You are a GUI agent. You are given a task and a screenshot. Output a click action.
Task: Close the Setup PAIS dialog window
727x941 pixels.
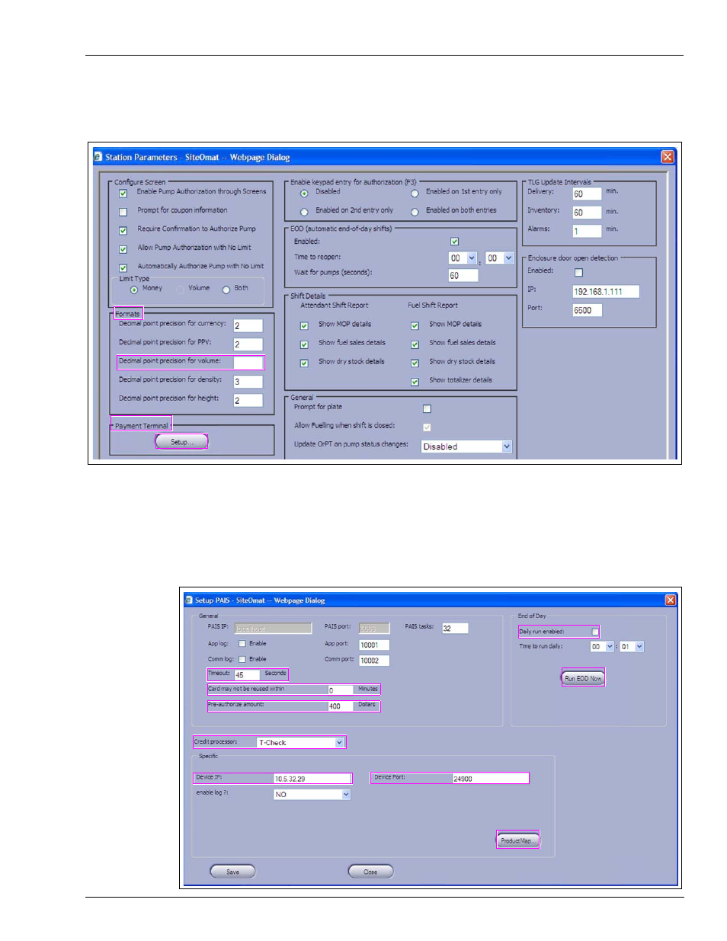[x=671, y=600]
